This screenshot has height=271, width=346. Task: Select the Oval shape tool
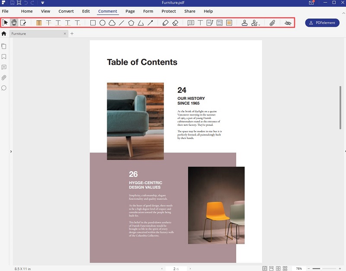pyautogui.click(x=102, y=22)
